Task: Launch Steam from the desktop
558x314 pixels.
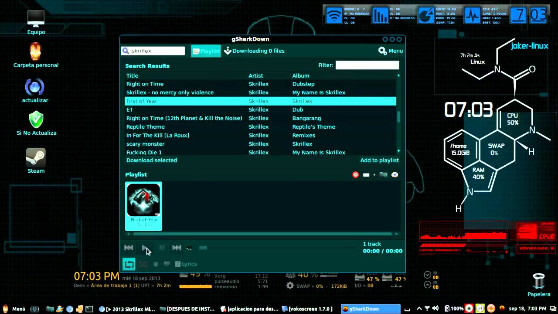Action: [x=36, y=161]
